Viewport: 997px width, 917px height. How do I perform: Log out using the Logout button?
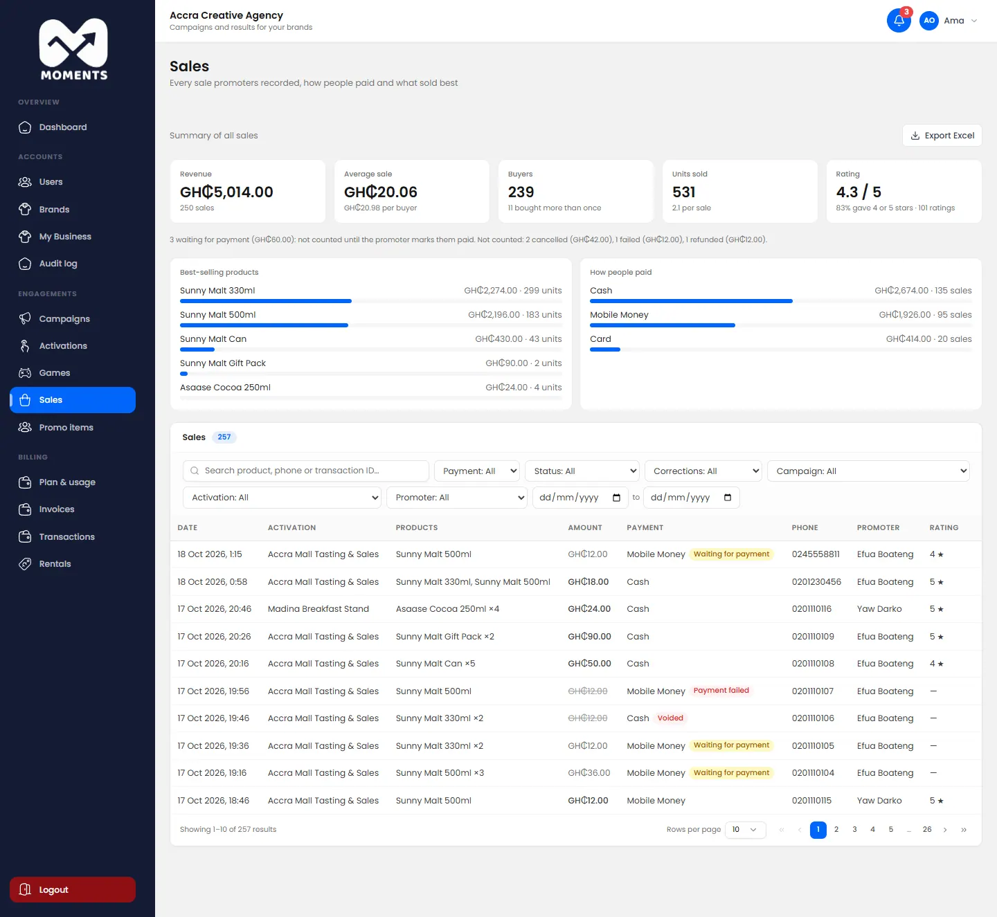(73, 890)
